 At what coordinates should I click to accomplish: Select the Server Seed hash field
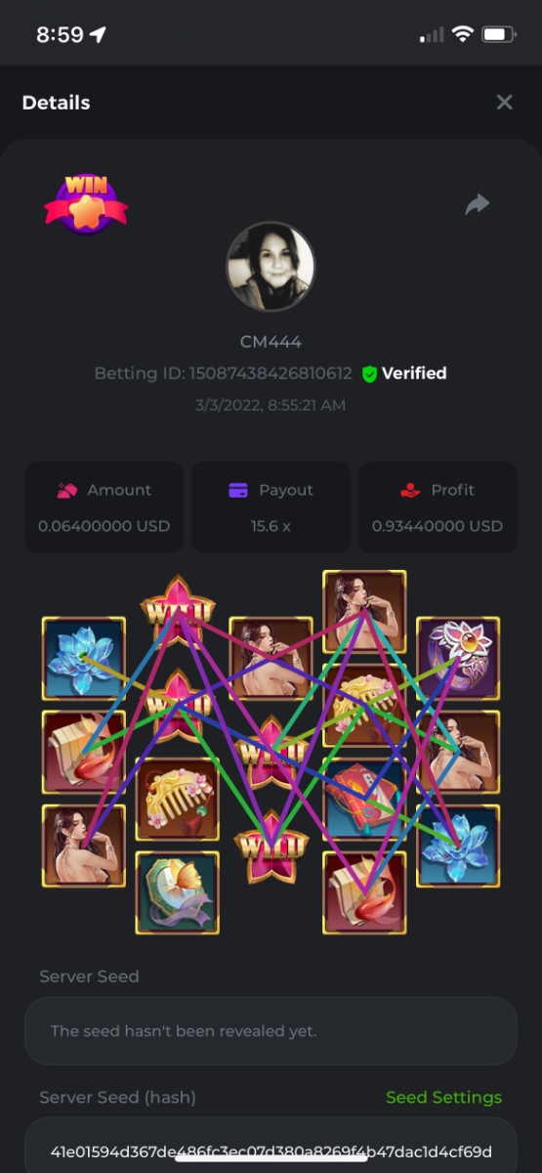coord(271,1146)
